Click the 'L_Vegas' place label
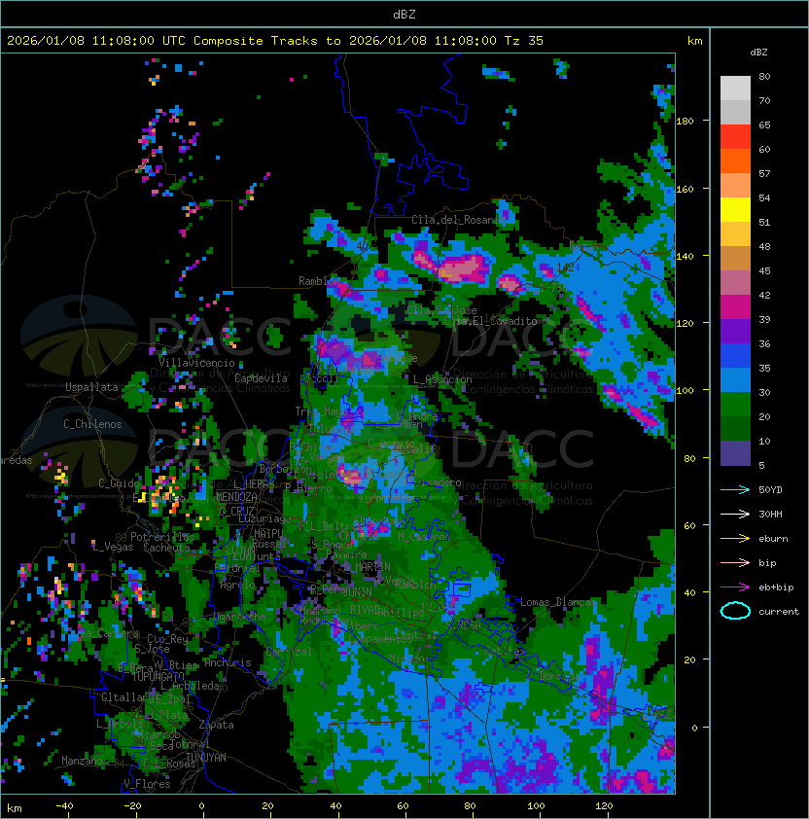809x819 pixels. pyautogui.click(x=112, y=547)
